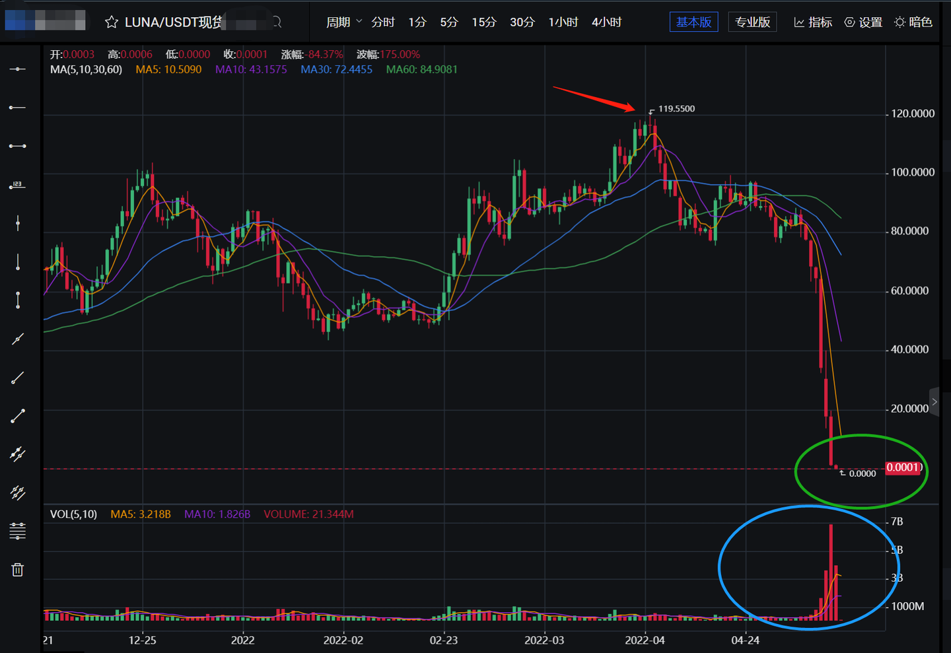This screenshot has height=653, width=951.
Task: Select the price line tool labeled 123
Action: point(18,186)
